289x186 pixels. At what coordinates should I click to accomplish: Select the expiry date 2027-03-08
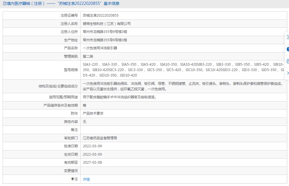click(92, 162)
